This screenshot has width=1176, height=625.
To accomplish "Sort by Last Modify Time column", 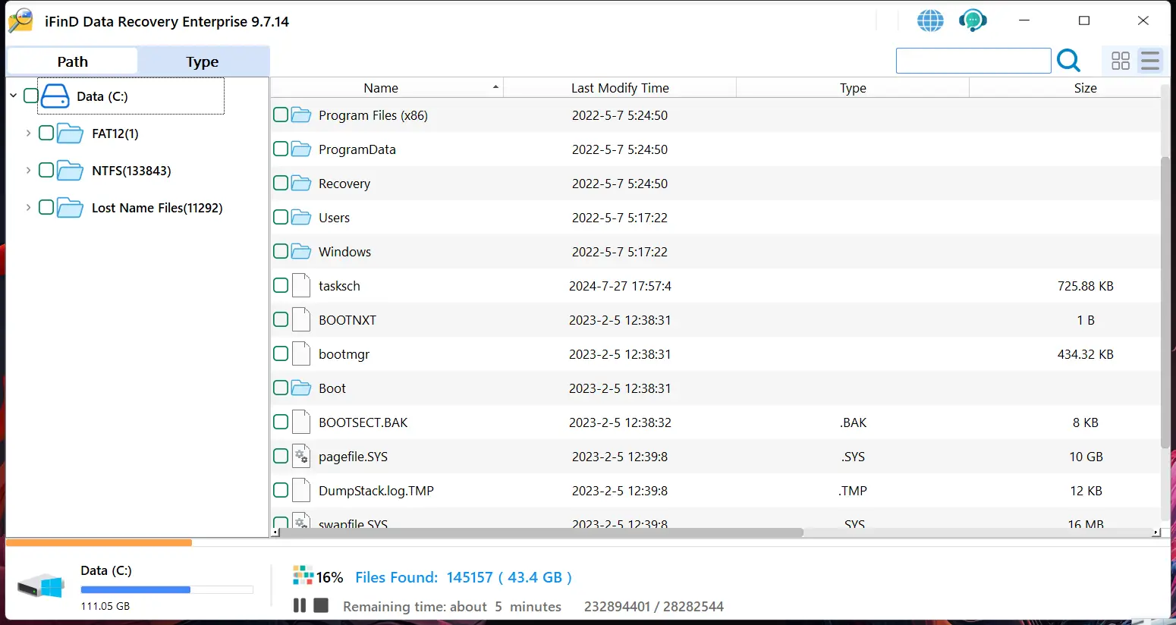I will pos(620,88).
